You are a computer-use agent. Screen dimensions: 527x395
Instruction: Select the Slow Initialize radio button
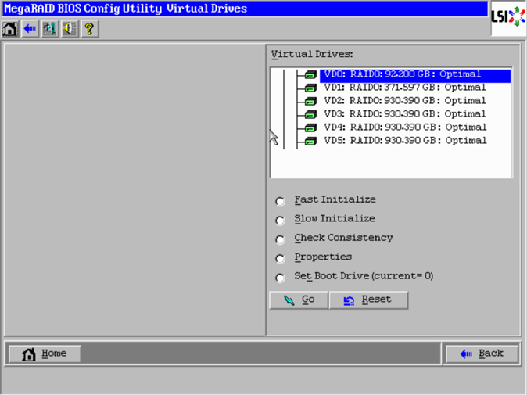[280, 220]
